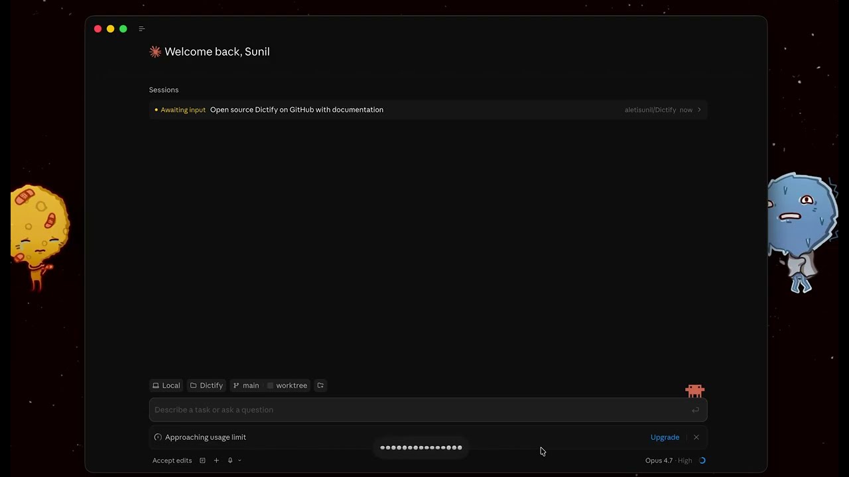Choose the Dictify folder chip
The height and width of the screenshot is (477, 849).
pos(206,386)
